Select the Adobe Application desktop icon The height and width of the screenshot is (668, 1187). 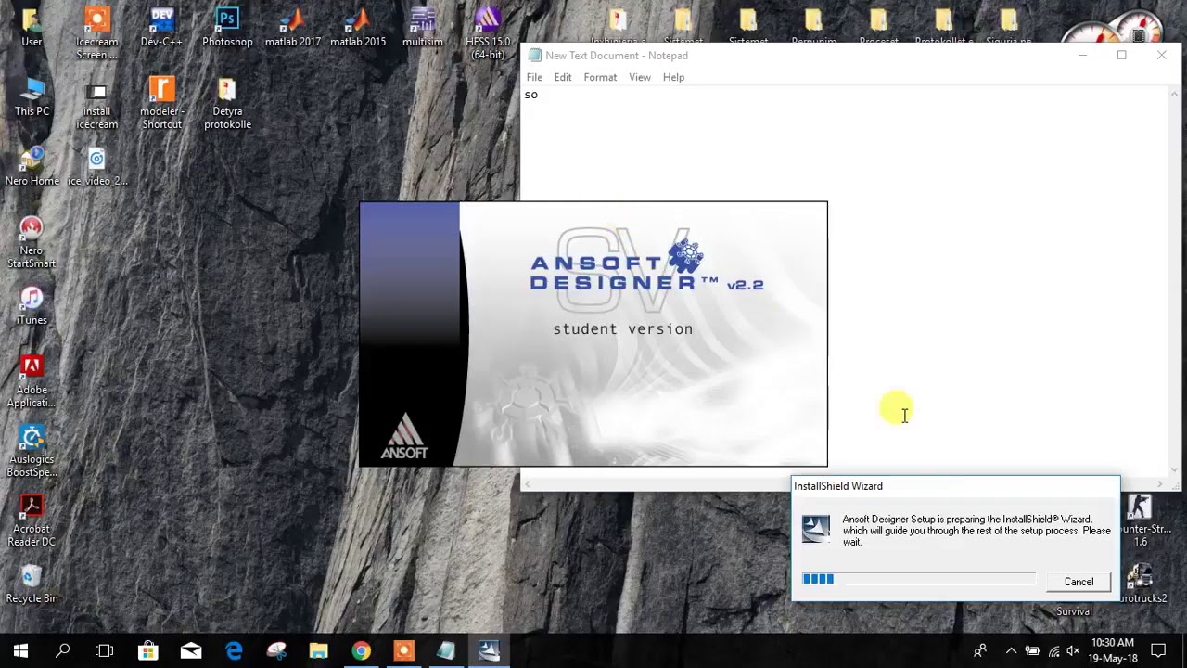(32, 382)
